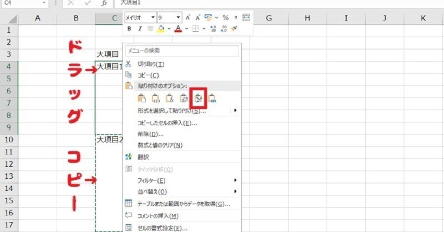The image size is (444, 232).
Task: Select the plain Paste clipboard icon
Action: click(142, 99)
